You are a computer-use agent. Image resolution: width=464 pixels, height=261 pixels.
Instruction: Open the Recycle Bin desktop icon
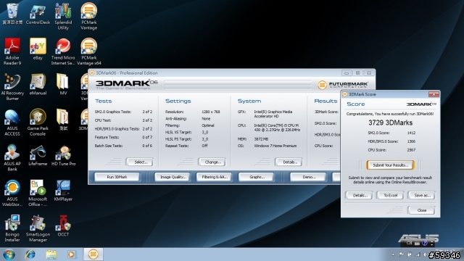click(12, 13)
